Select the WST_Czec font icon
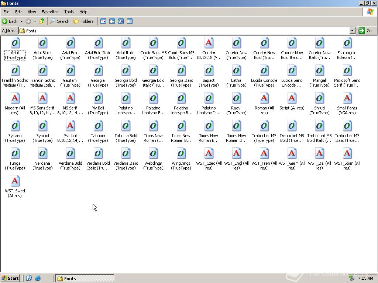Viewport: 378px width, 283px height. click(x=209, y=154)
